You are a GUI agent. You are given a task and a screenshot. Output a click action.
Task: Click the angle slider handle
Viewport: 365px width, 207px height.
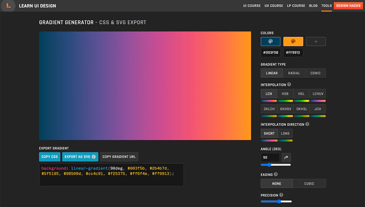(269, 165)
